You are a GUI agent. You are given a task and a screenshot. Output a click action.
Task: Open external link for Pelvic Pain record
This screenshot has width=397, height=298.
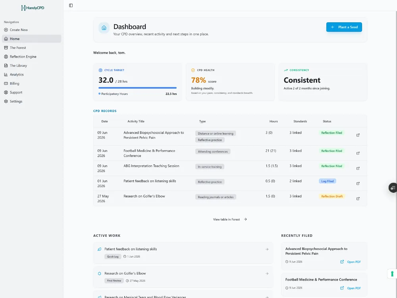(358, 135)
